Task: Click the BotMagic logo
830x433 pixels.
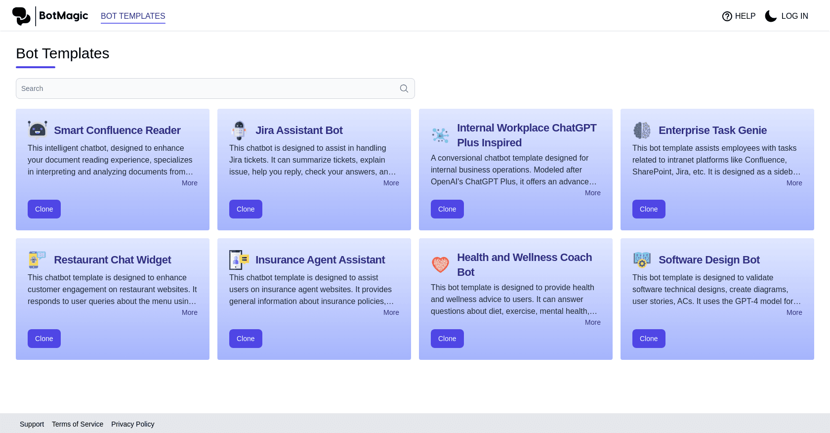Action: [x=49, y=15]
